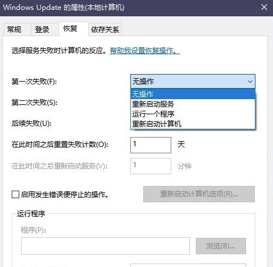Click the 重新启动计算机选项(R) button
This screenshot has width=273, height=267.
[199, 194]
